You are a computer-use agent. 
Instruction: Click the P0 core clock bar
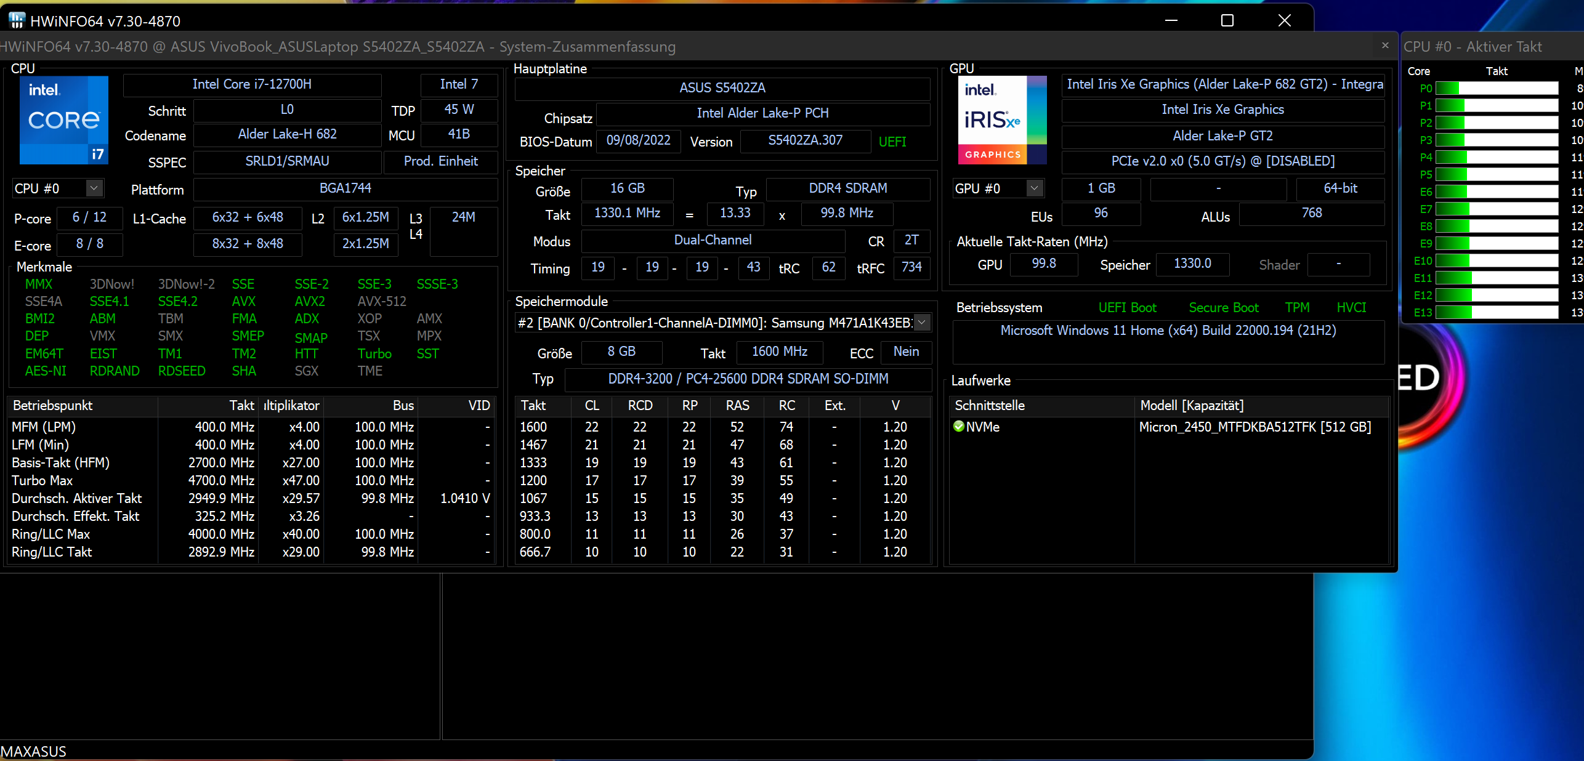coord(1497,88)
